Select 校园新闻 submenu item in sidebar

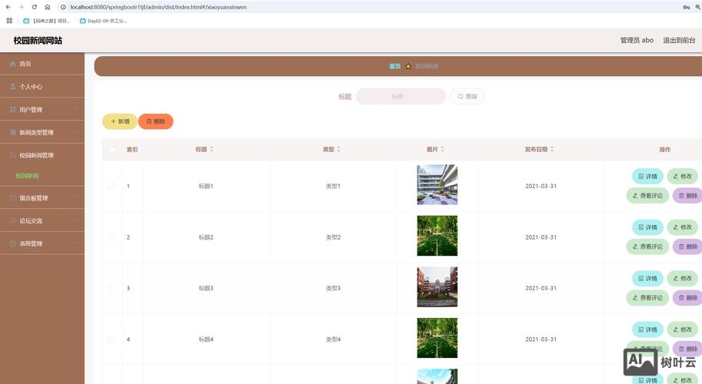click(28, 176)
